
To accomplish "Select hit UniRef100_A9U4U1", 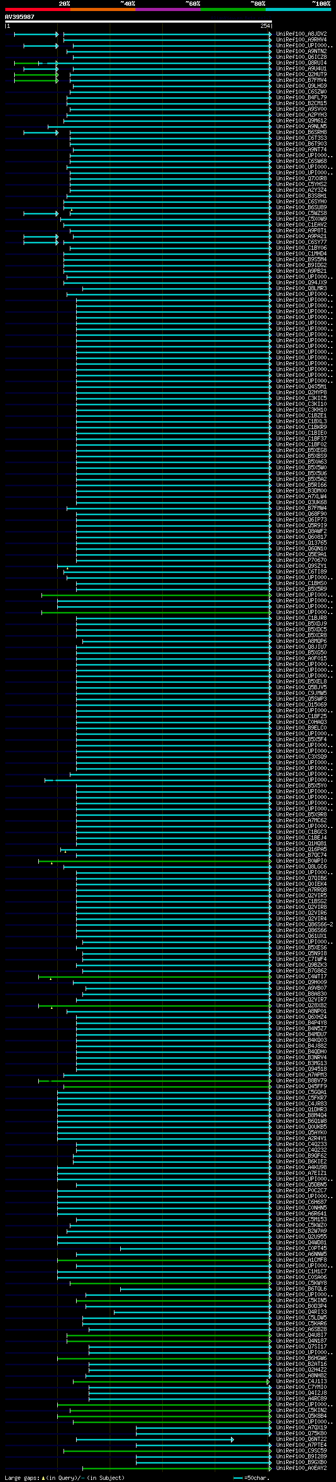I will pos(301,68).
